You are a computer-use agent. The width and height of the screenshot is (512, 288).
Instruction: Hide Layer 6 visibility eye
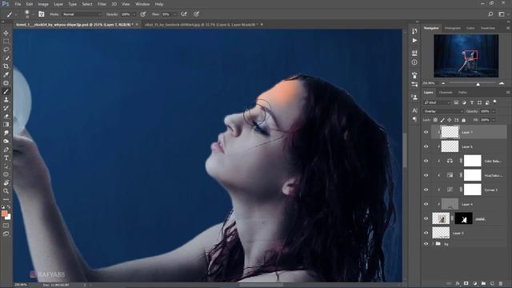tap(426, 146)
